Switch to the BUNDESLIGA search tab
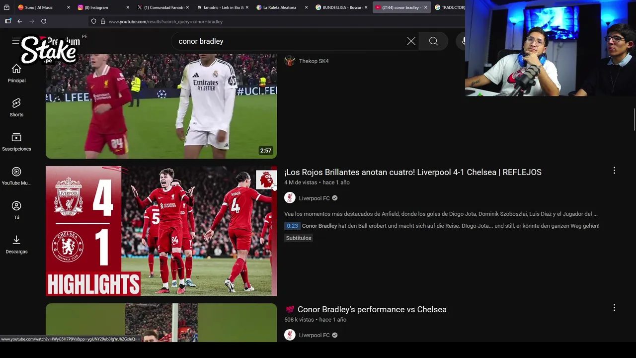636x358 pixels. pos(341,7)
